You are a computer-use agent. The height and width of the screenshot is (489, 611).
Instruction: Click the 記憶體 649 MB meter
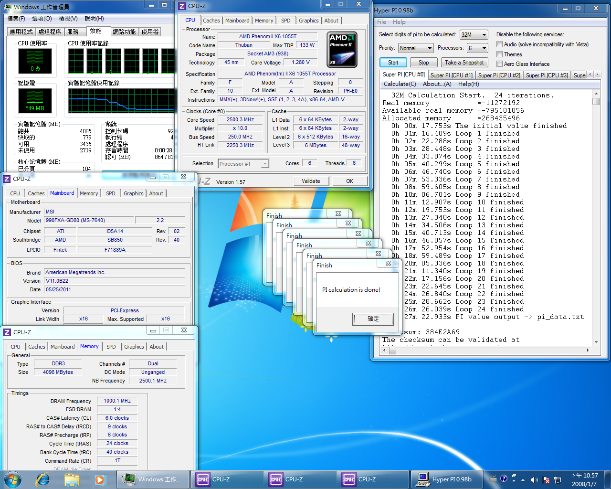pyautogui.click(x=35, y=100)
